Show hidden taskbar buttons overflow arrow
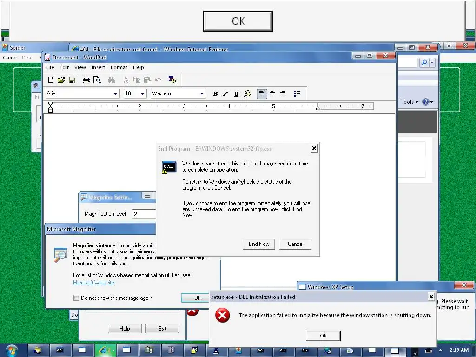Screen dimensions: 476x357 [x=415, y=353]
